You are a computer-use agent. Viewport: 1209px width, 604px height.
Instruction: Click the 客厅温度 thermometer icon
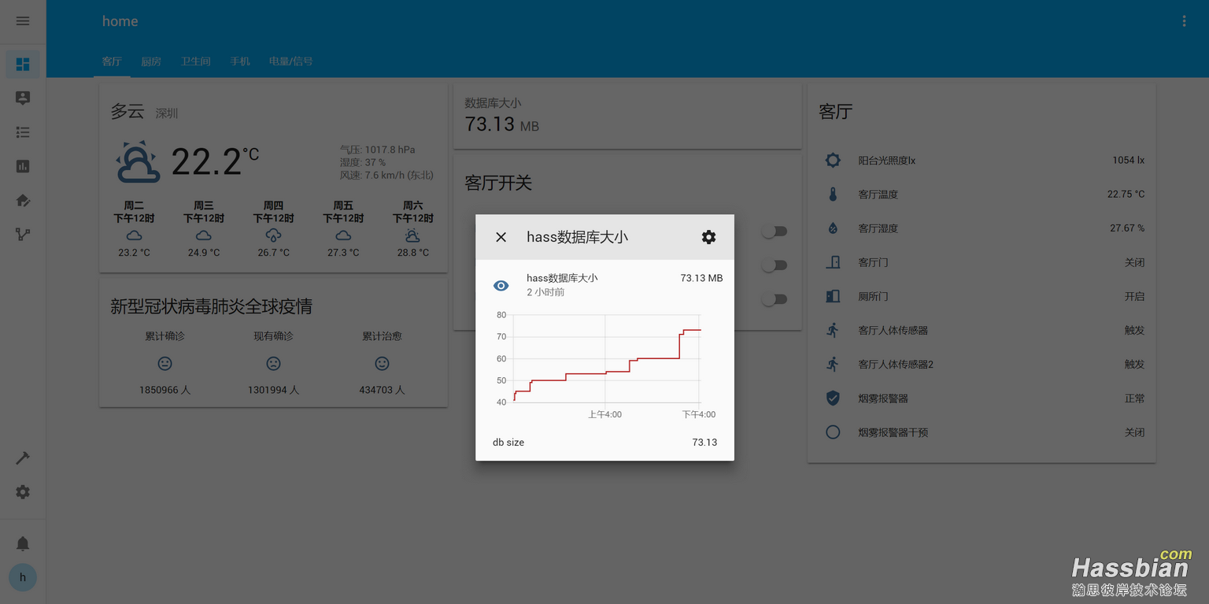click(833, 194)
